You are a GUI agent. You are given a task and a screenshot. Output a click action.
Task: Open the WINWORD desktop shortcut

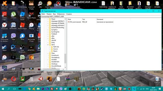[13, 26]
